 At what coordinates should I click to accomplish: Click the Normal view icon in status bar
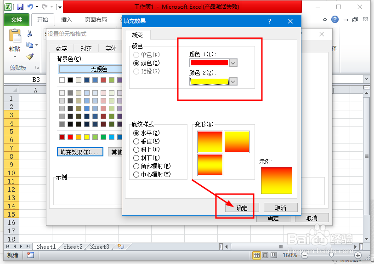[x=257, y=255]
